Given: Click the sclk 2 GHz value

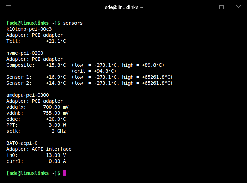Looking at the screenshot, I should tap(59, 131).
